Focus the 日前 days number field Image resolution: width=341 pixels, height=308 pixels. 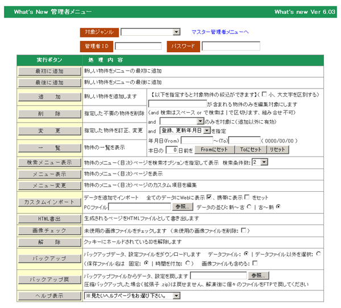[172, 150]
